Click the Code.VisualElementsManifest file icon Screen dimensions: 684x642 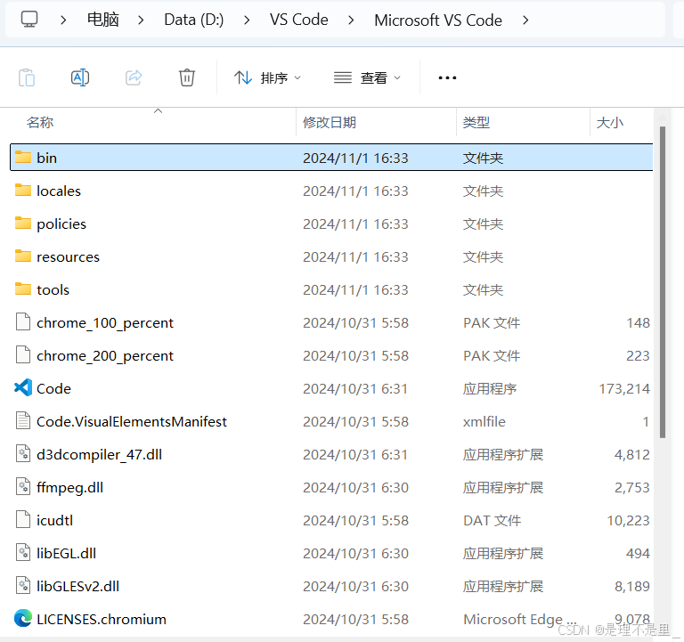[x=23, y=421]
